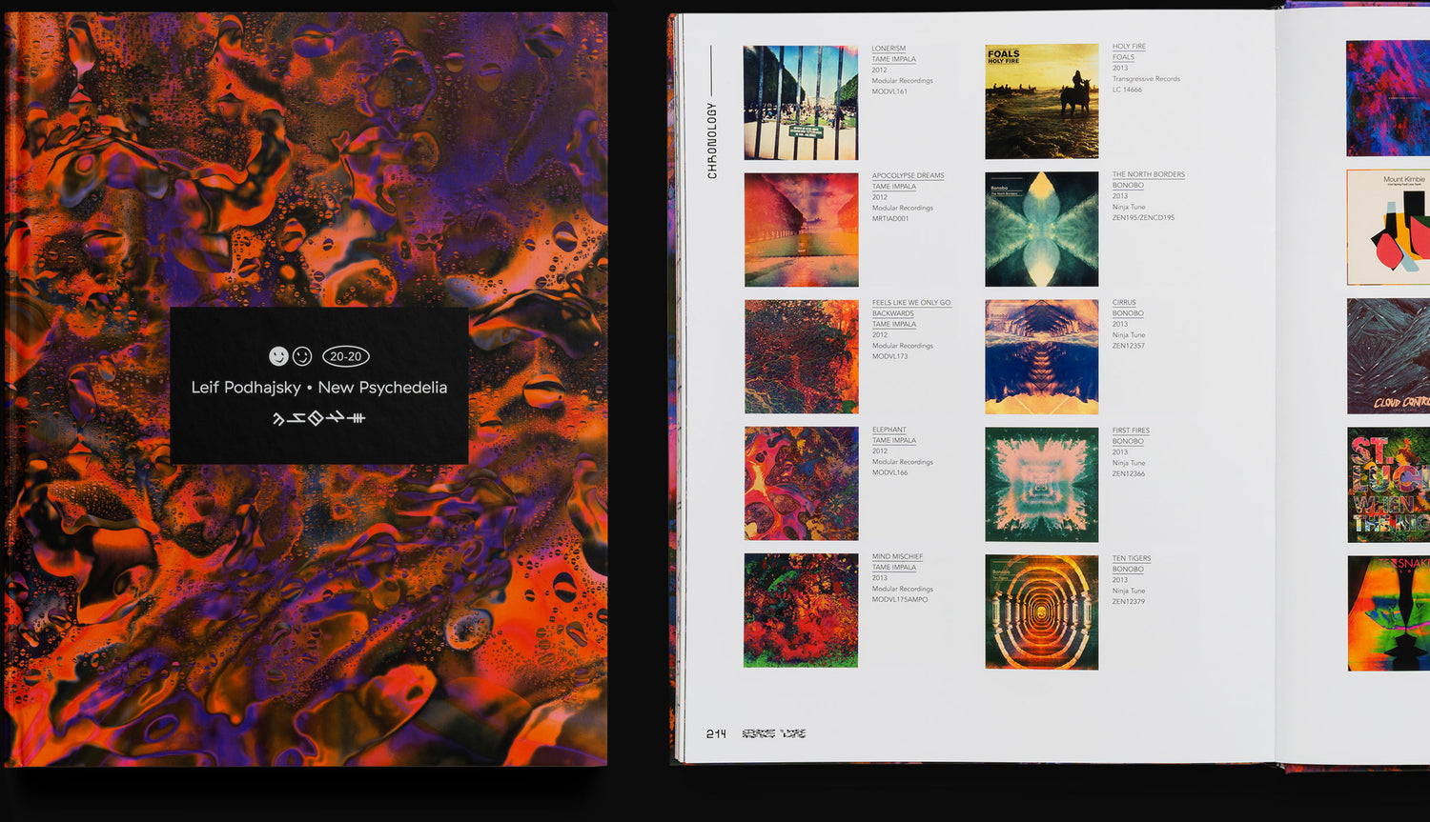Open the Elephant album cover image
This screenshot has height=822, width=1430.
[801, 484]
